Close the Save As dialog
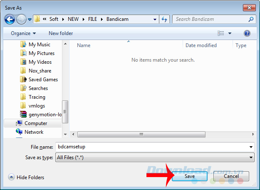Screen dimensions: 260x190 [x=249, y=7]
